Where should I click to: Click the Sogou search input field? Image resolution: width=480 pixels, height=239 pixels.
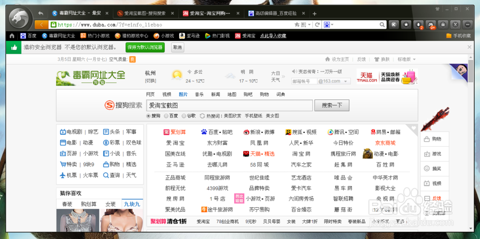[229, 106]
